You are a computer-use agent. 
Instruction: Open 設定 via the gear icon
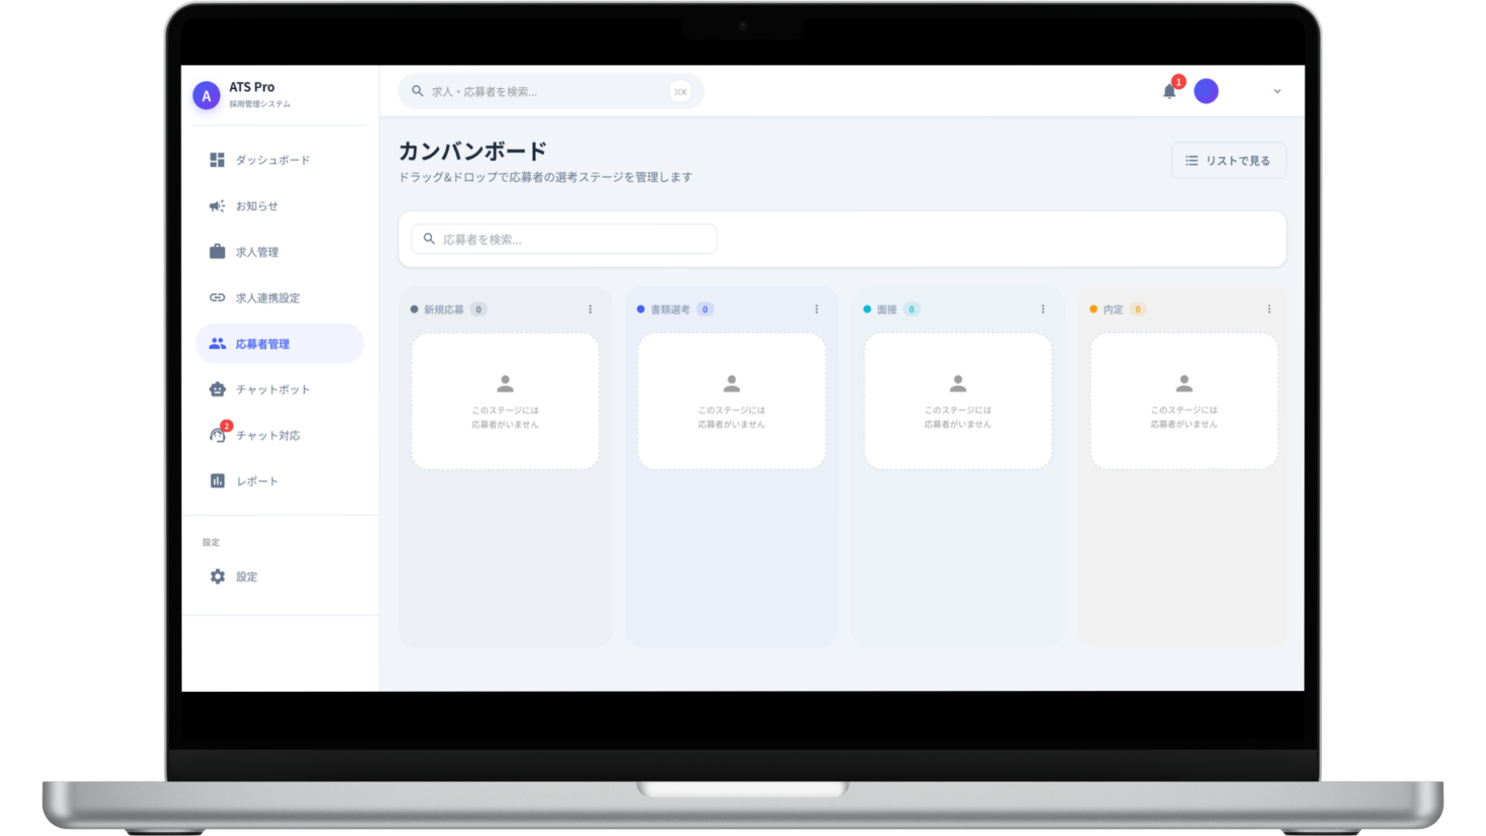pos(217,577)
